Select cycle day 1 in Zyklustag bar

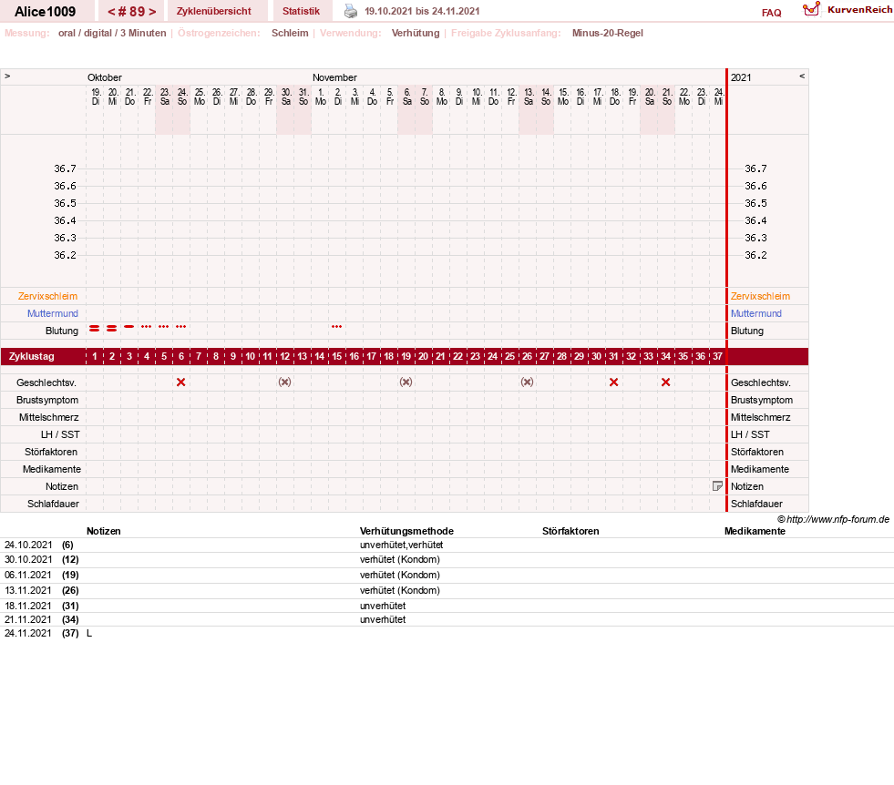pos(95,357)
